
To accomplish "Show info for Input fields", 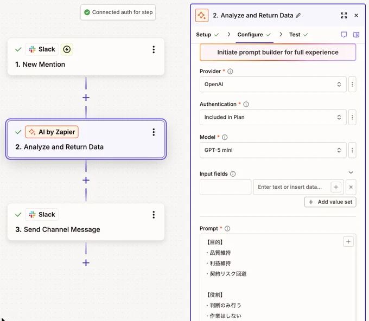I will 233,174.
